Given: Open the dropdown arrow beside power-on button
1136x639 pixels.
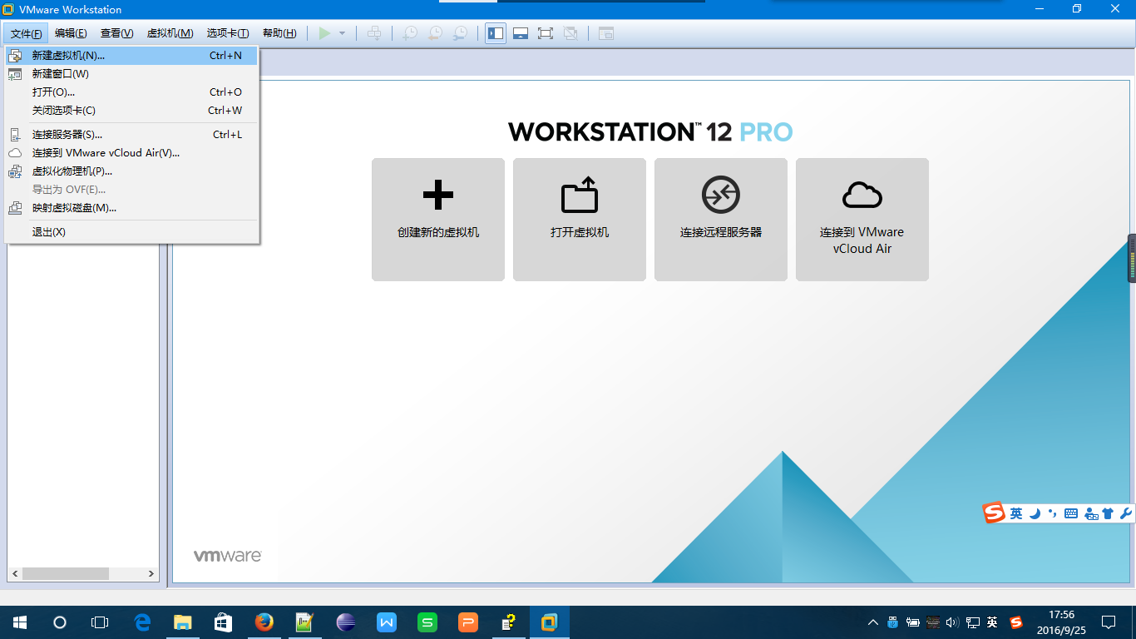Looking at the screenshot, I should click(342, 33).
